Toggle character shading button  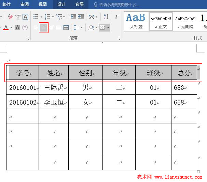17,27
